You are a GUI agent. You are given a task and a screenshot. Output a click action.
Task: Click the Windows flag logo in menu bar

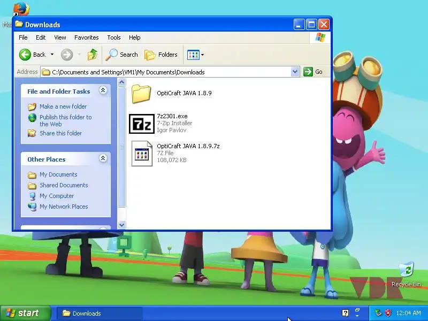(x=320, y=37)
